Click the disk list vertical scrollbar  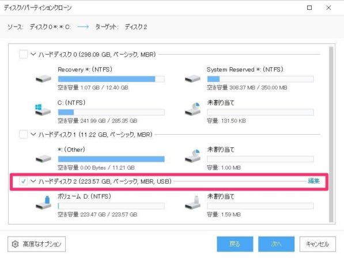[x=331, y=134]
